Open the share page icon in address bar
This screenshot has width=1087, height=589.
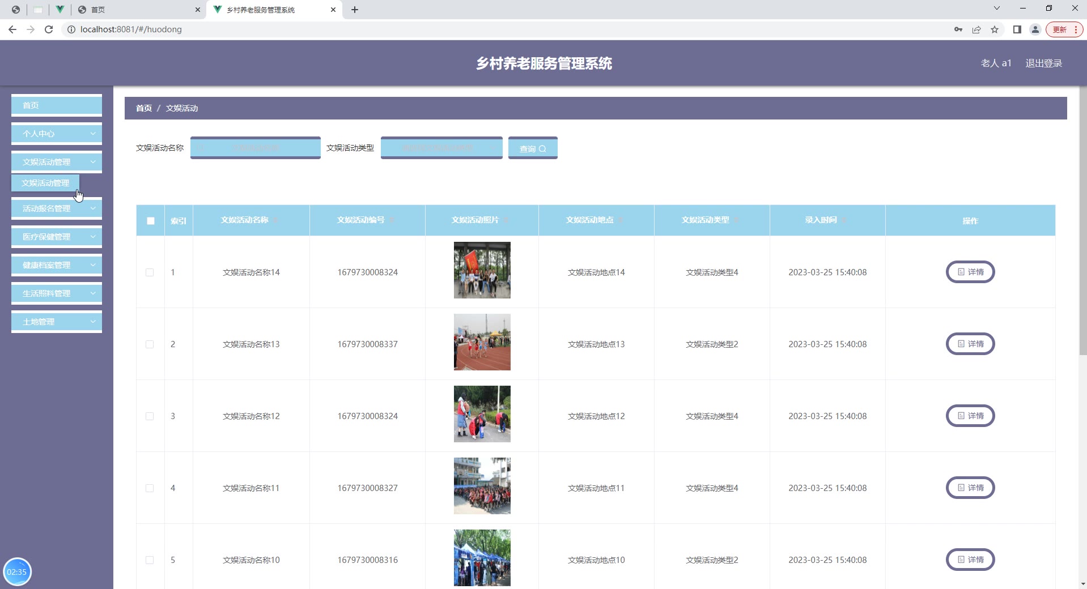point(976,29)
